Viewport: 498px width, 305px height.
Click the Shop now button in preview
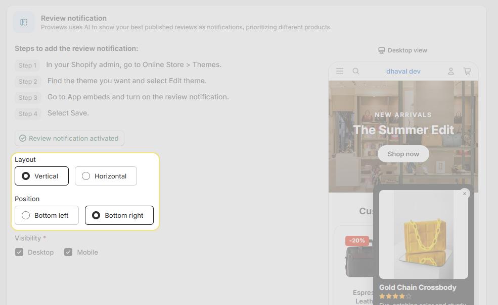[403, 154]
